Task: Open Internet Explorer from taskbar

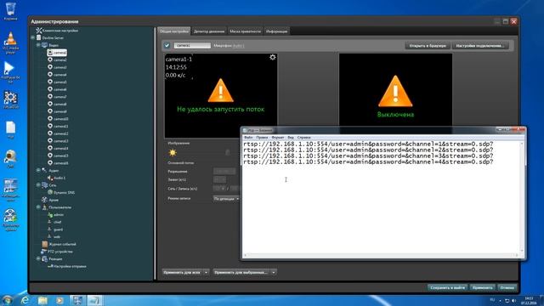Action: click(25, 300)
